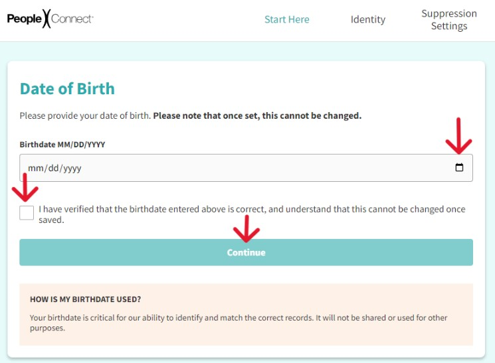Viewport: 495px width, 363px height.
Task: Click the red arrow above calendar icon
Action: pyautogui.click(x=458, y=136)
